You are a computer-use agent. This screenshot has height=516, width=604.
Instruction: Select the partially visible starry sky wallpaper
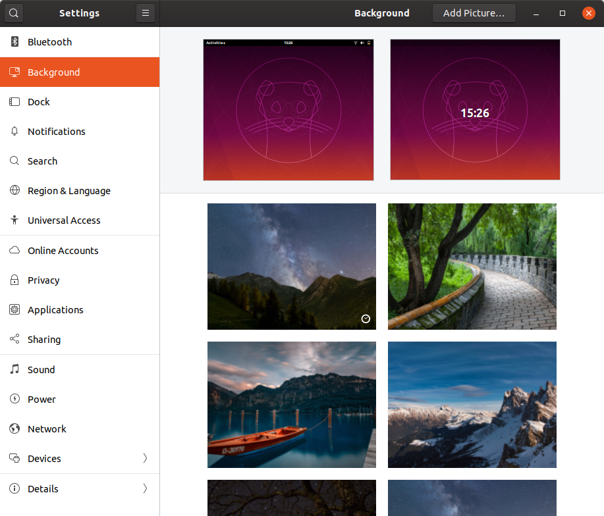coord(472,498)
